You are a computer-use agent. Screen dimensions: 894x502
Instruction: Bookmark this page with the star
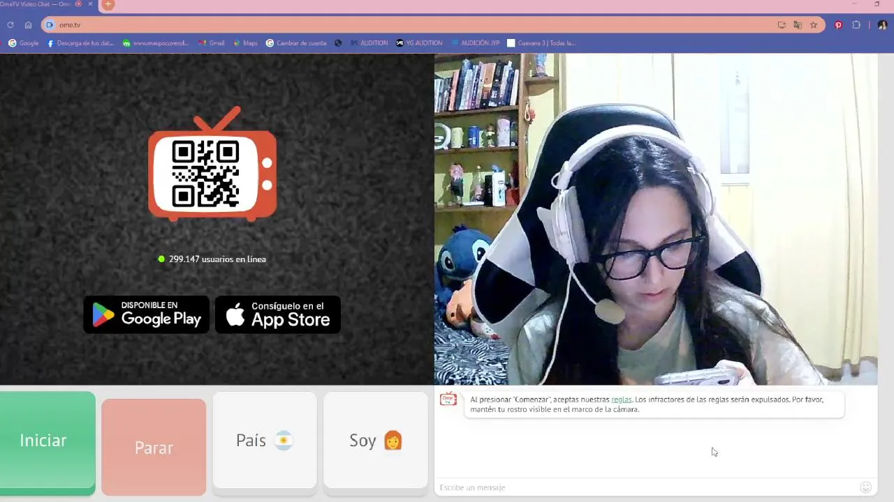[x=814, y=25]
